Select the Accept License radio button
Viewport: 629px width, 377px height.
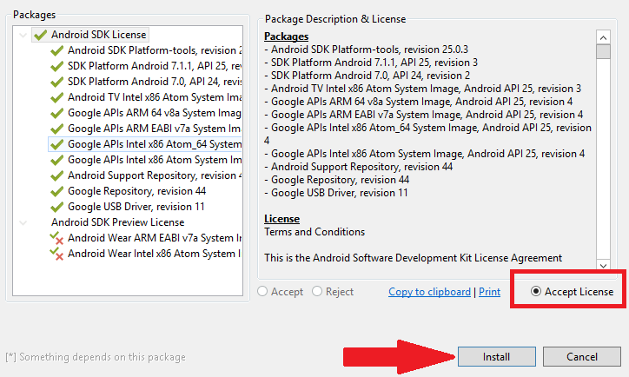(x=536, y=291)
